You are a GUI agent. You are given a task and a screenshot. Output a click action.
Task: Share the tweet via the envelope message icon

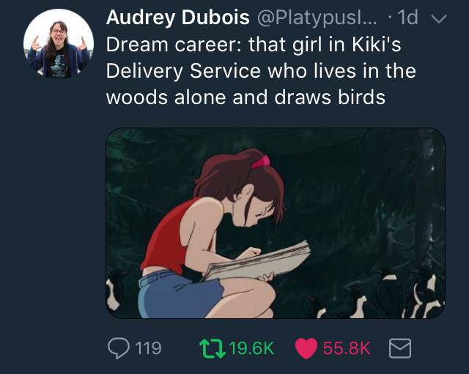[x=400, y=348]
